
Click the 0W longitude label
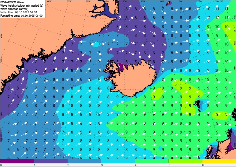[x=200, y=1]
